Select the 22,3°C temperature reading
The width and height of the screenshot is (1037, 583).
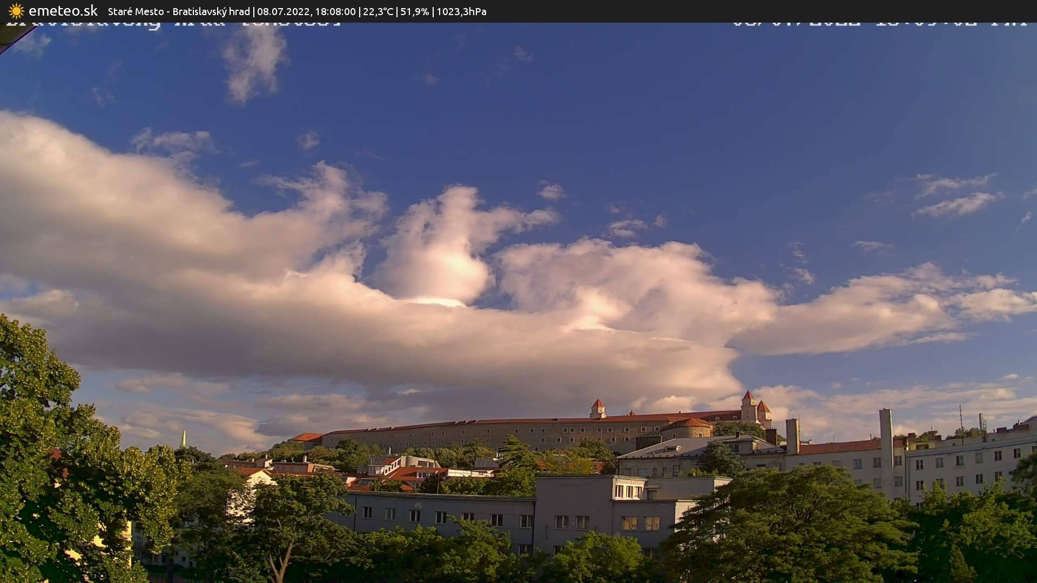click(x=378, y=11)
